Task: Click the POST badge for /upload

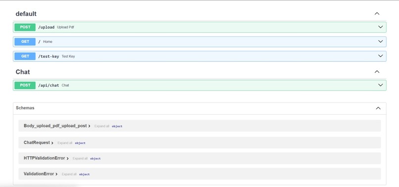Action: [x=25, y=27]
